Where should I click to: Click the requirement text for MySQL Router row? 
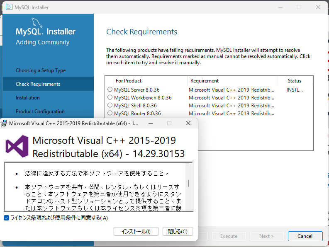[232, 114]
